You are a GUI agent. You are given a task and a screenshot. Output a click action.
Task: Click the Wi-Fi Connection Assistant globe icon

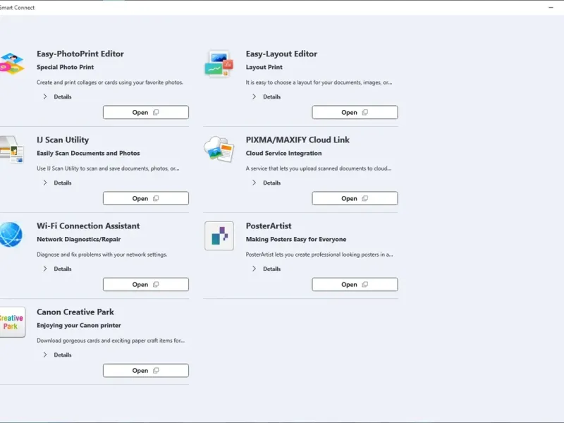(x=11, y=235)
